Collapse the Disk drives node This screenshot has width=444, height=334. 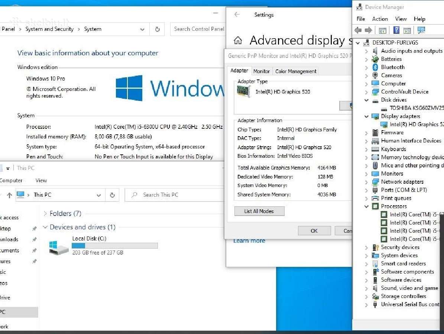pyautogui.click(x=366, y=100)
